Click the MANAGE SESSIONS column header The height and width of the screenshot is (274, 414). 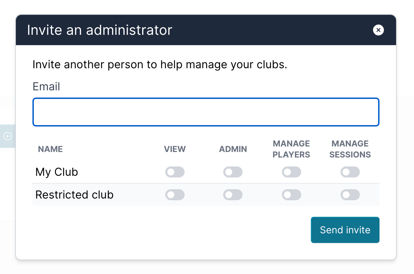[350, 149]
